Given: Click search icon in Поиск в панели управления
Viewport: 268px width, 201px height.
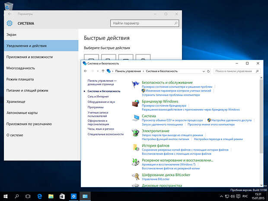Looking at the screenshot, I should (257, 71).
